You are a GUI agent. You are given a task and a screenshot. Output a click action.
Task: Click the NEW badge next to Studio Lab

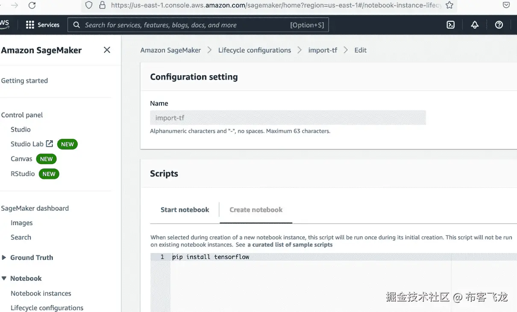click(68, 144)
